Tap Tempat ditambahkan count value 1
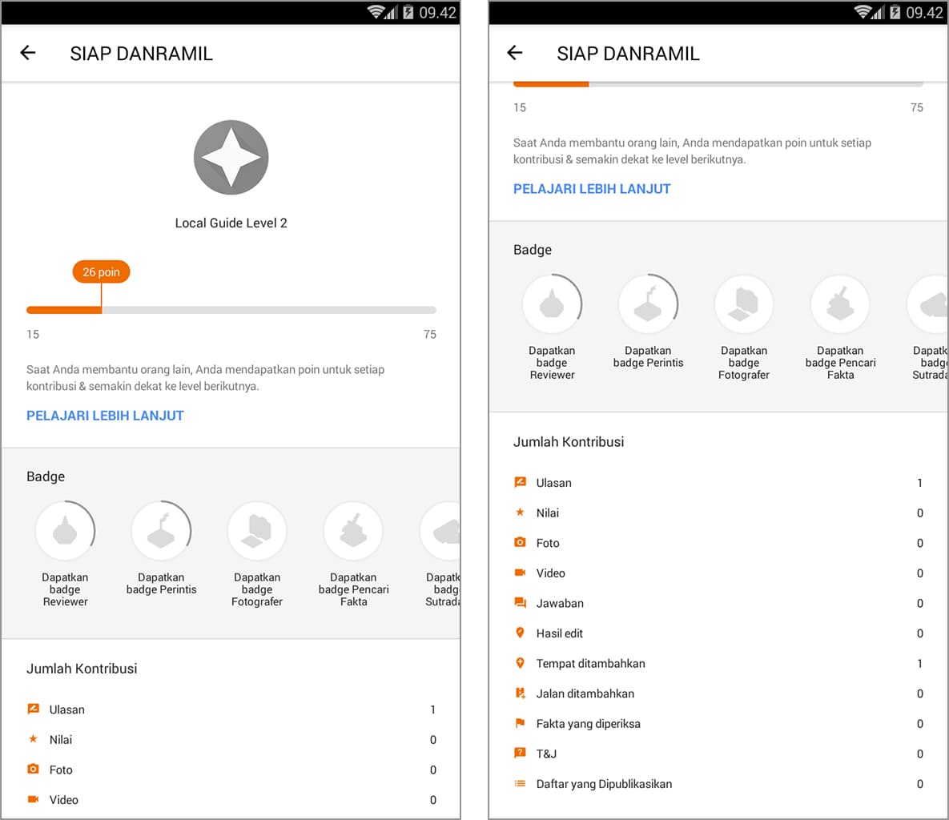This screenshot has height=820, width=949. click(x=919, y=664)
